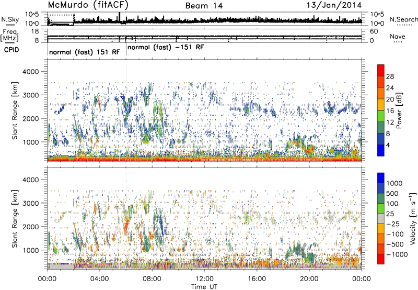The height and width of the screenshot is (290, 418).
Task: Click the "-1000" value on the Velocity colorbar
Action: 397,254
